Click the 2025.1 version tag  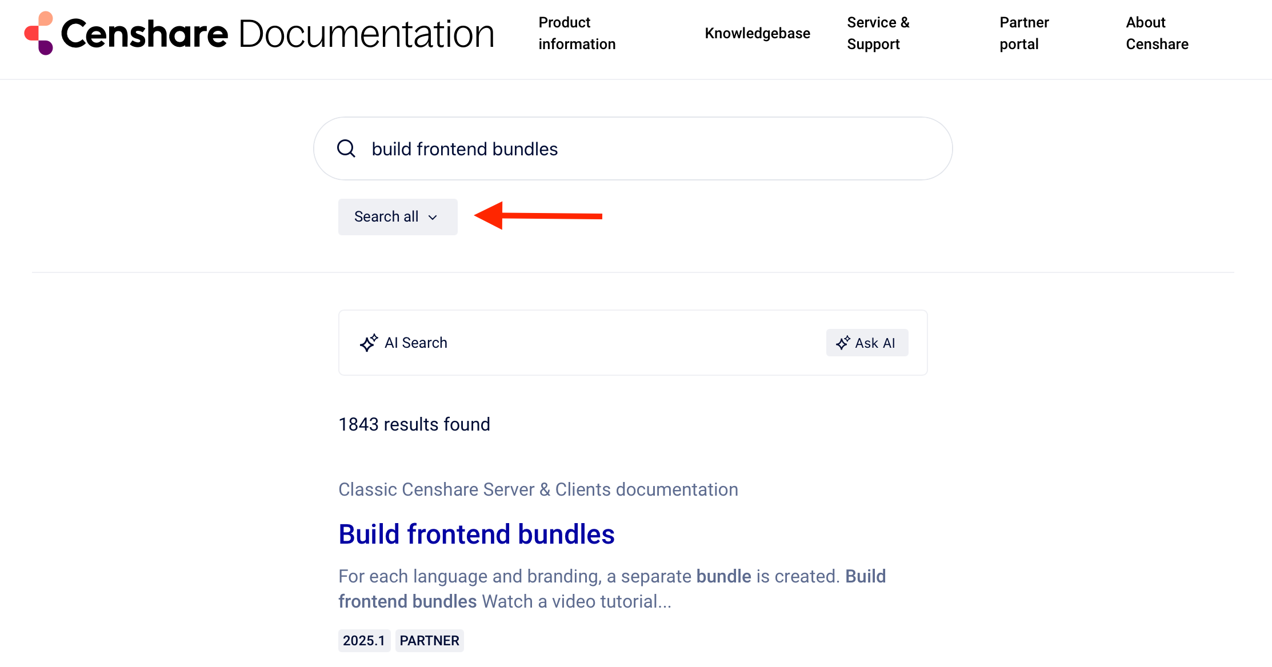coord(364,641)
